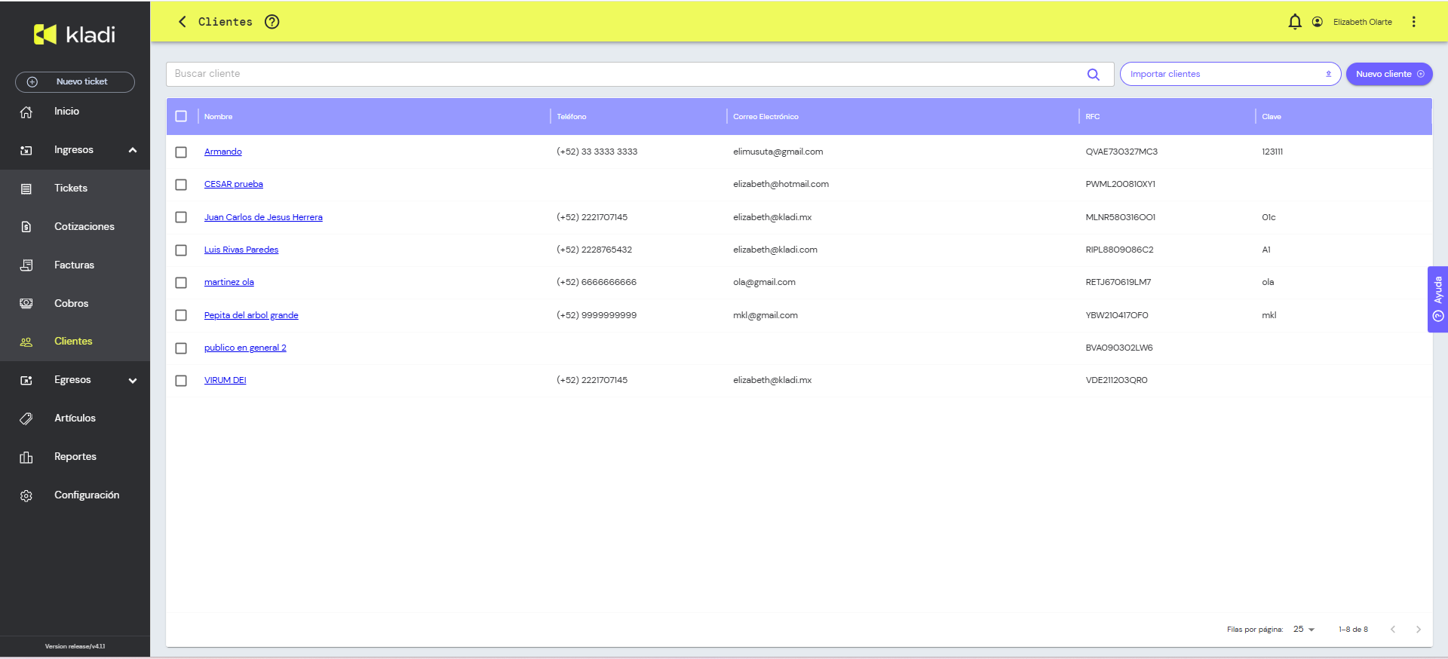Click the kladi logo
The image size is (1448, 659).
click(x=75, y=34)
